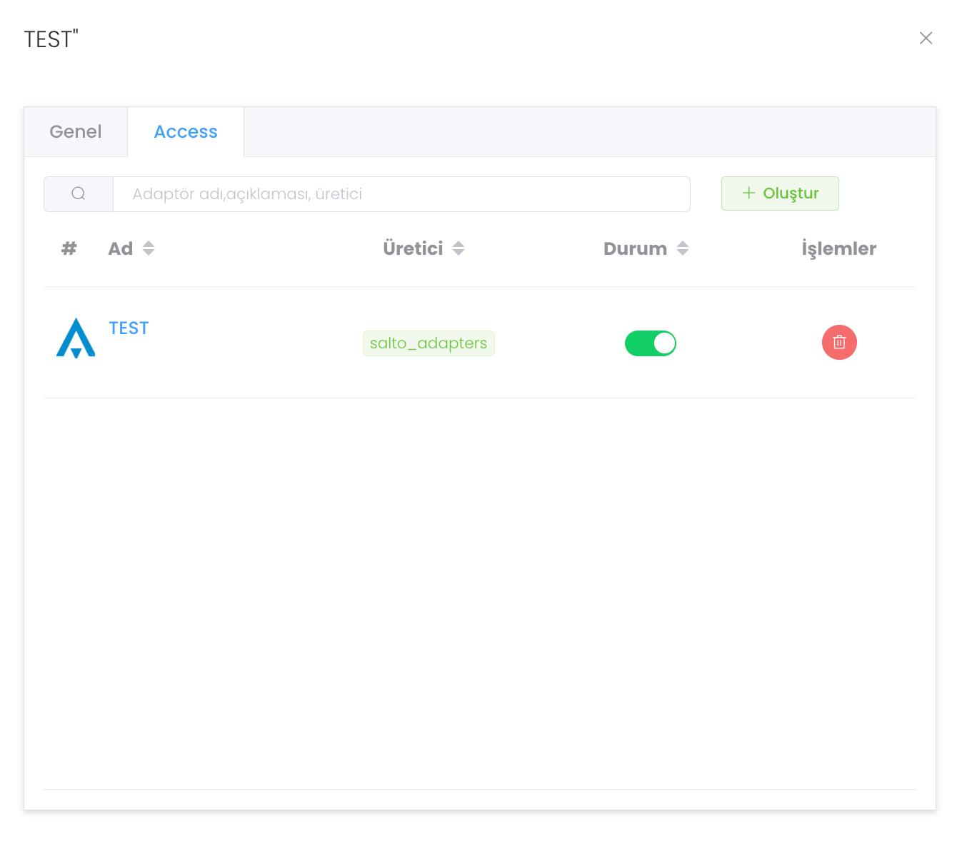Focus the adapter search input field
This screenshot has width=957, height=841.
[401, 194]
